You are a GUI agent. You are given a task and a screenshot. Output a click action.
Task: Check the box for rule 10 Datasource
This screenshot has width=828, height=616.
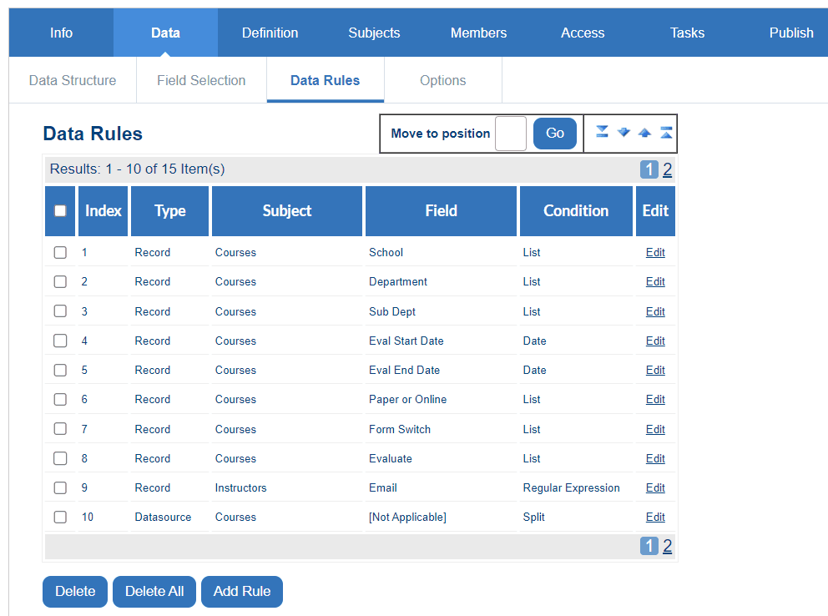[x=60, y=517]
